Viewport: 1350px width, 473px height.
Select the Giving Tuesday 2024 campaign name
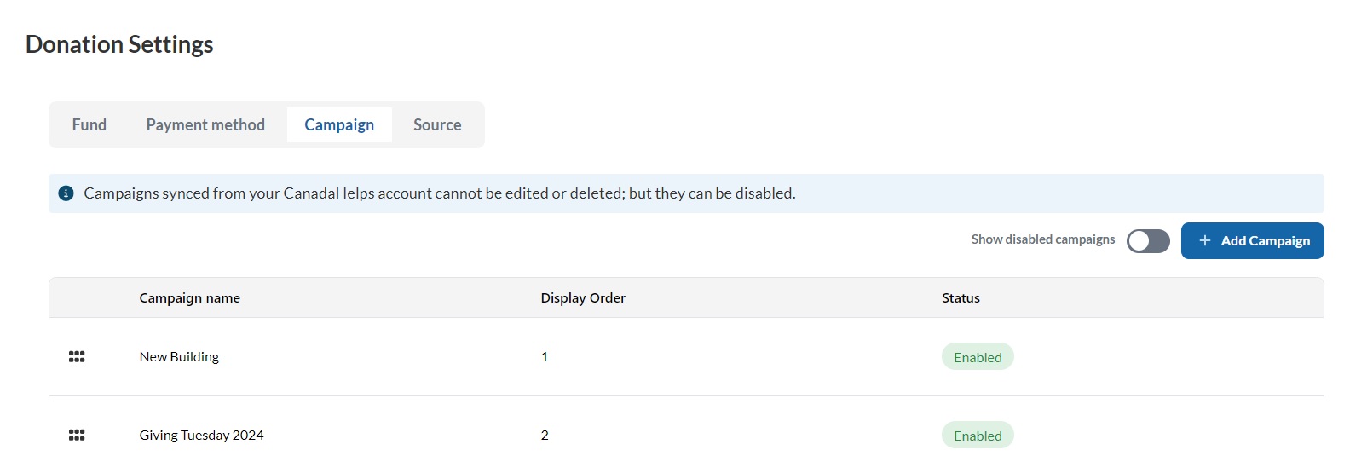pos(202,436)
